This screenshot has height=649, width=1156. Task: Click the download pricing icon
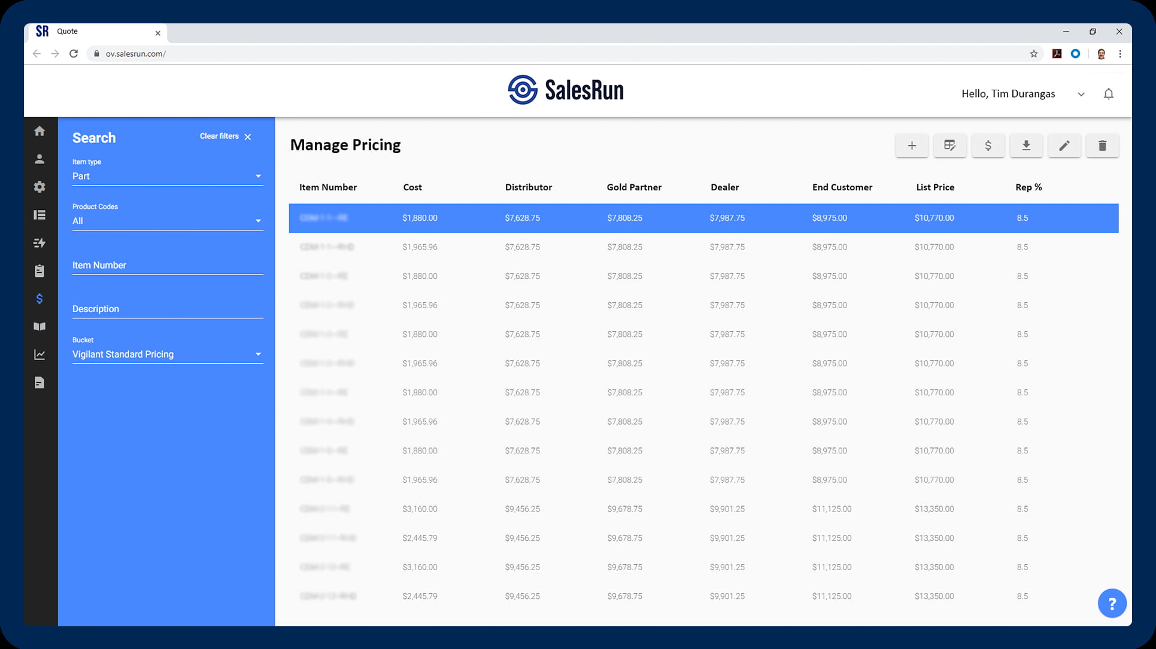[x=1026, y=145]
